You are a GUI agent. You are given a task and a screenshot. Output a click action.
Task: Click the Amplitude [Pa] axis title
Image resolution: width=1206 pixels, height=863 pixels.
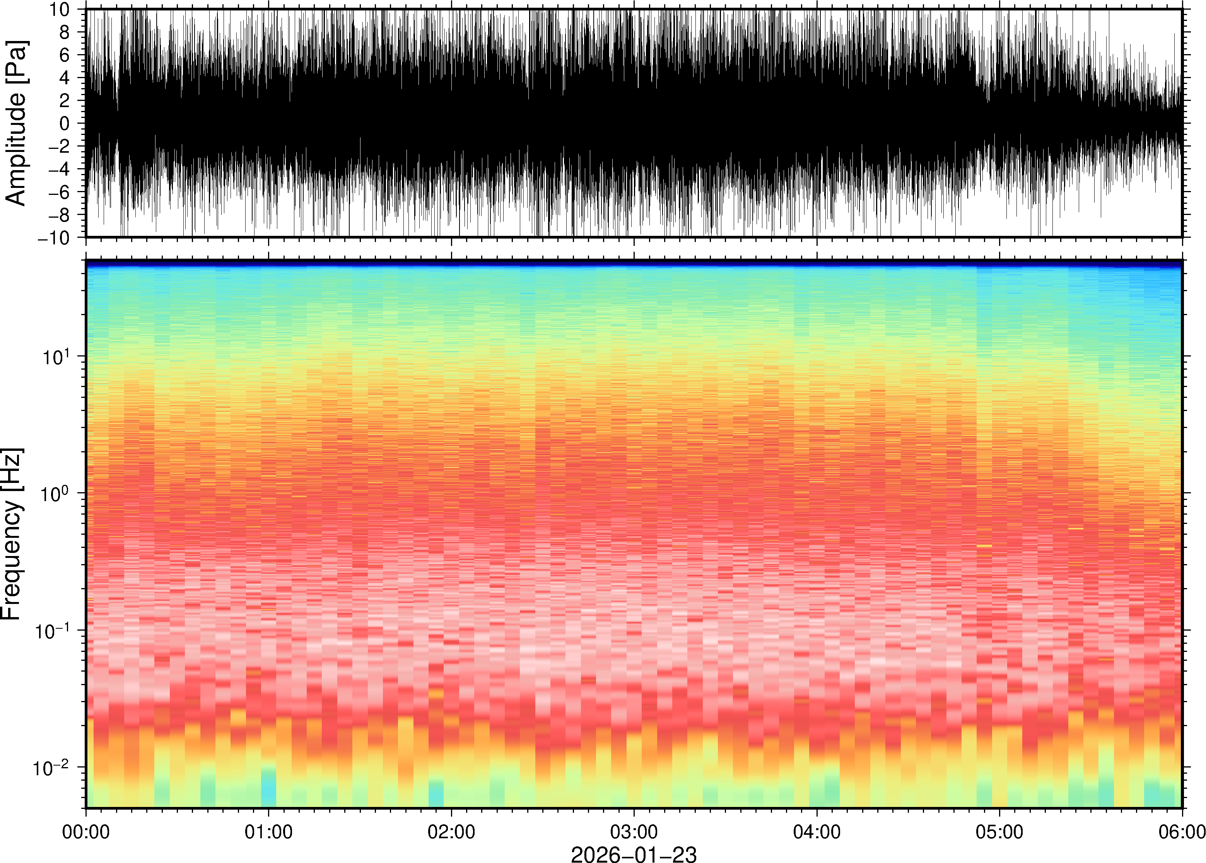point(16,123)
